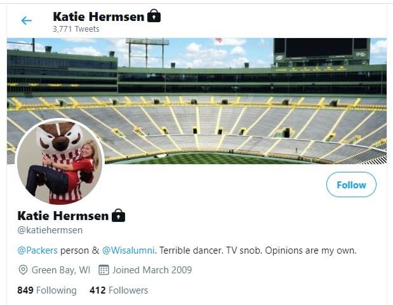Open the @Packers mention link

coord(37,250)
